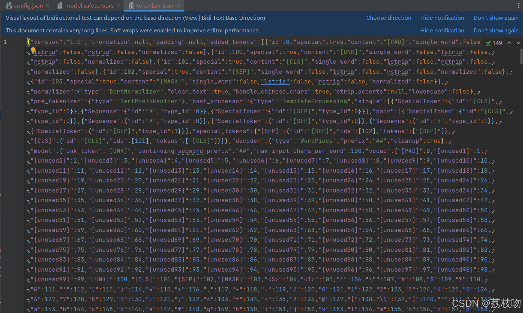Open inspection widget showing 149 typos
This screenshot has height=313, width=523.
click(494, 43)
